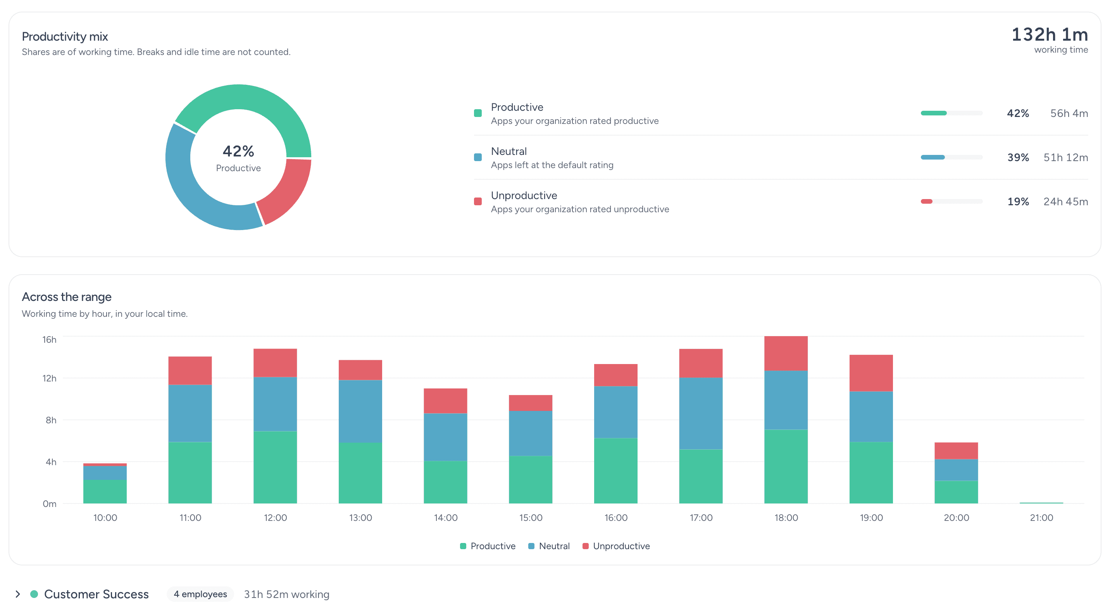Click the 12:00 bar green Productive segment
The image size is (1110, 615).
coord(275,467)
